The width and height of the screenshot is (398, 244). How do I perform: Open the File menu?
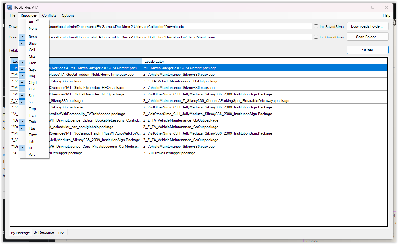point(12,15)
